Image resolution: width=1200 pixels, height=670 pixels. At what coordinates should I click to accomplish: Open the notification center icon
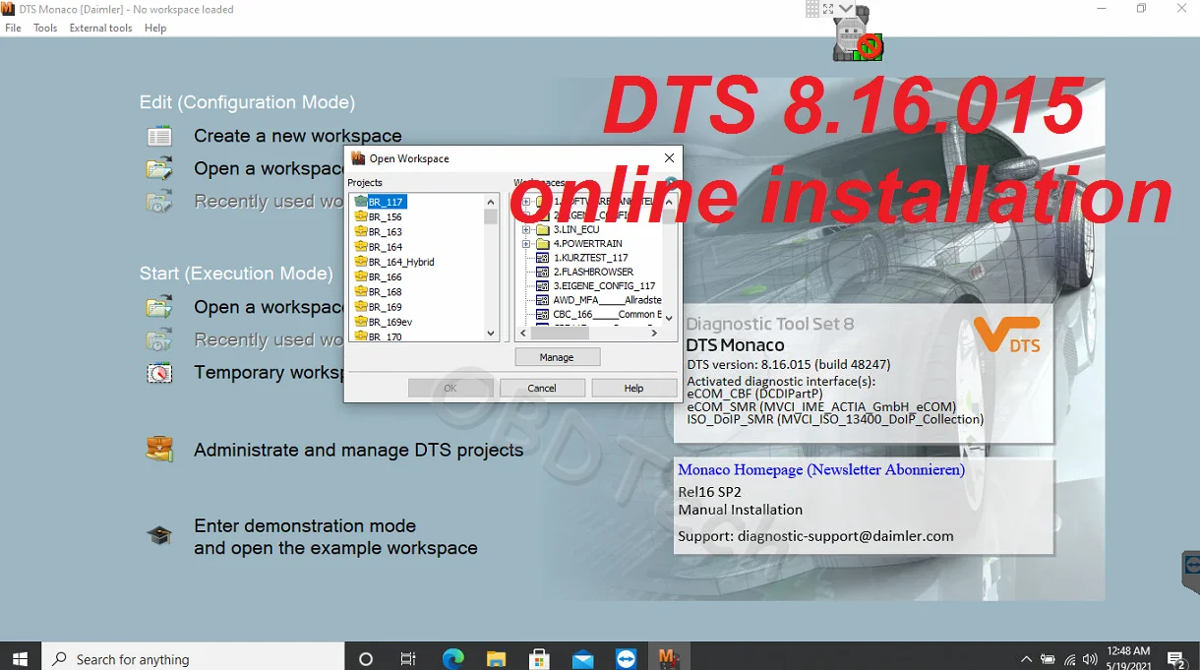point(1176,659)
